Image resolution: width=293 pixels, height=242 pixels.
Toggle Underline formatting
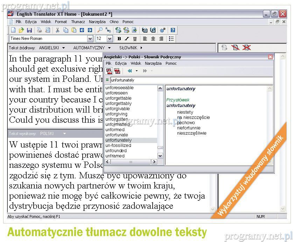tap(135, 39)
